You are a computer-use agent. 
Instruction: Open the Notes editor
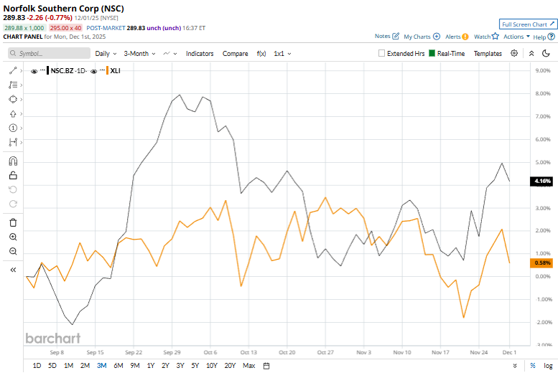pos(387,37)
